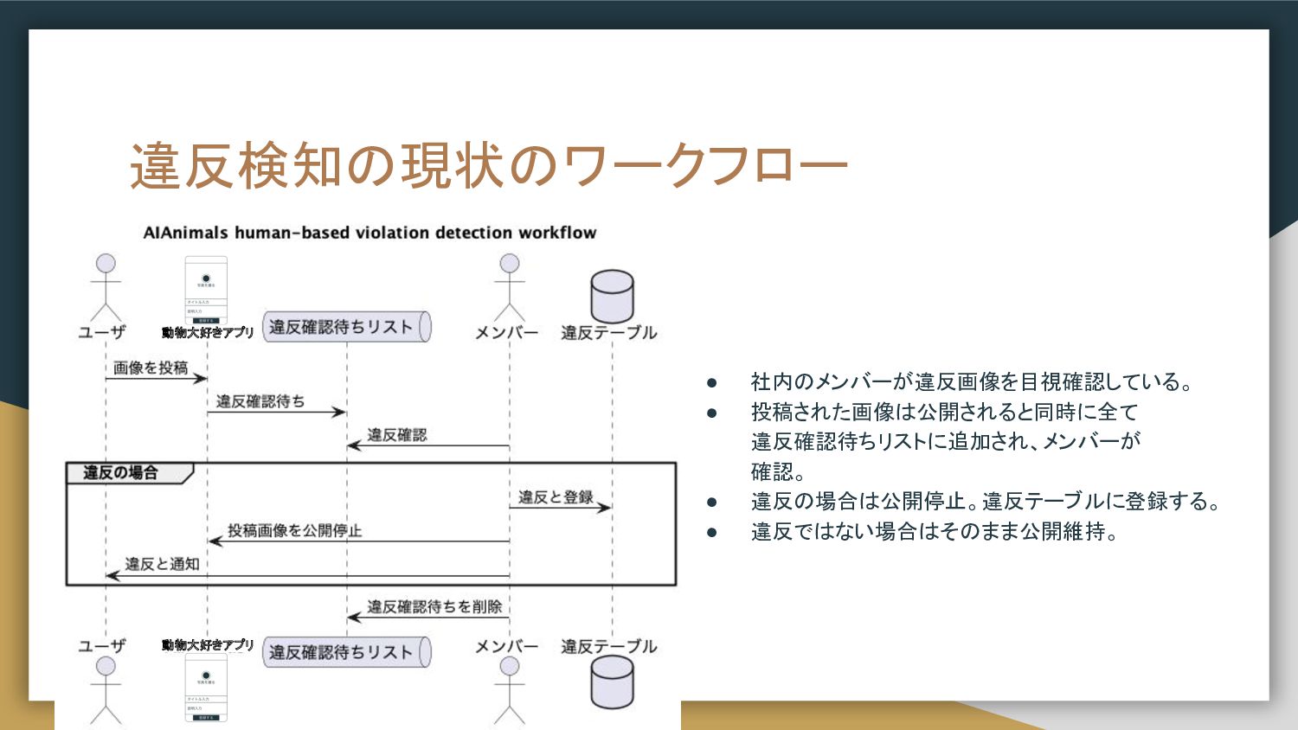The image size is (1298, 730).
Task: Click the bottom 違反テーブル database cylinder icon
Action: point(612,682)
